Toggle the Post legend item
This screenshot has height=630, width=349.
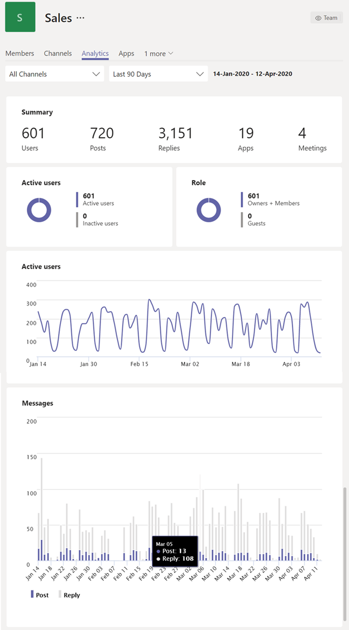coord(40,594)
